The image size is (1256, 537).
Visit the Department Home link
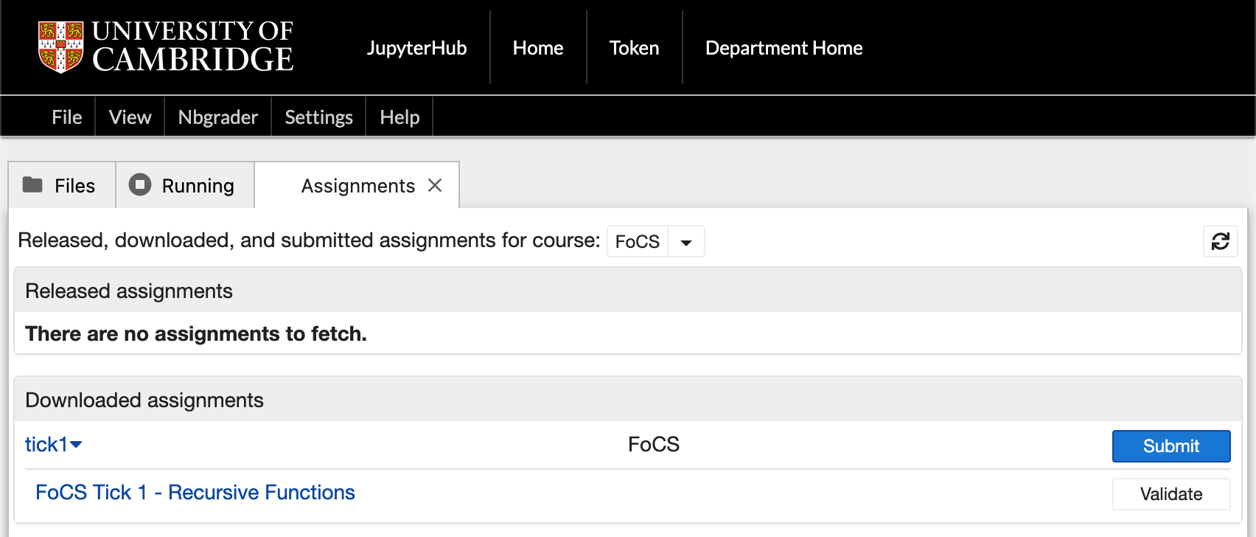pos(784,48)
